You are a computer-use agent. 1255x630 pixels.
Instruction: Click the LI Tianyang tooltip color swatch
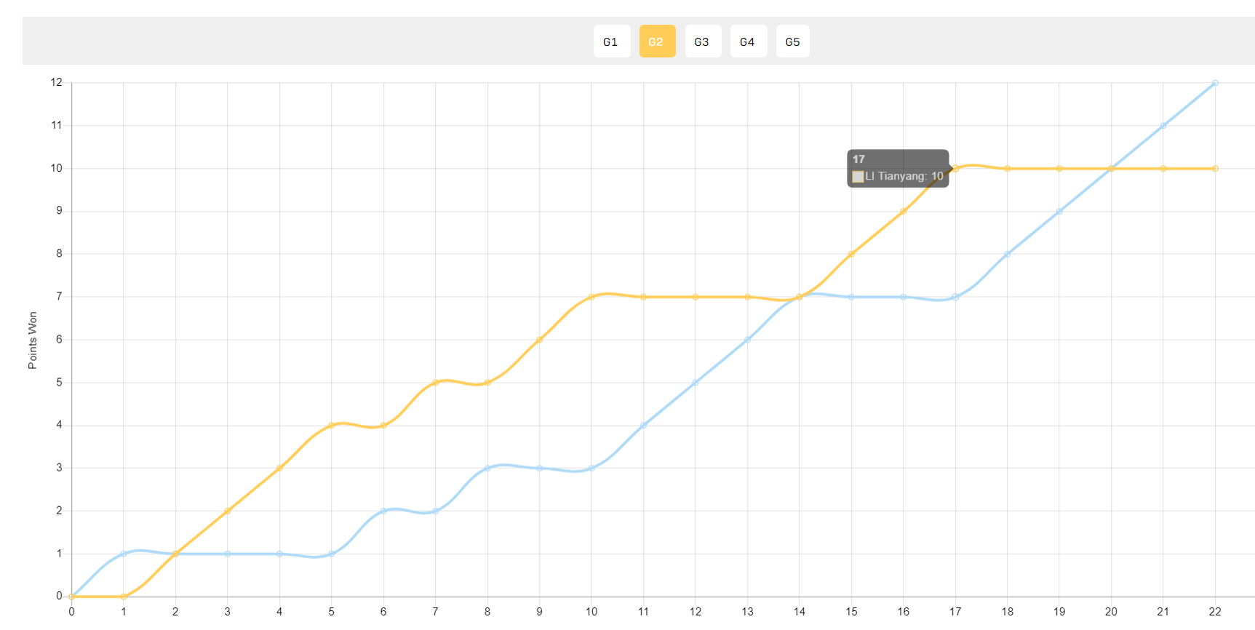pos(858,177)
